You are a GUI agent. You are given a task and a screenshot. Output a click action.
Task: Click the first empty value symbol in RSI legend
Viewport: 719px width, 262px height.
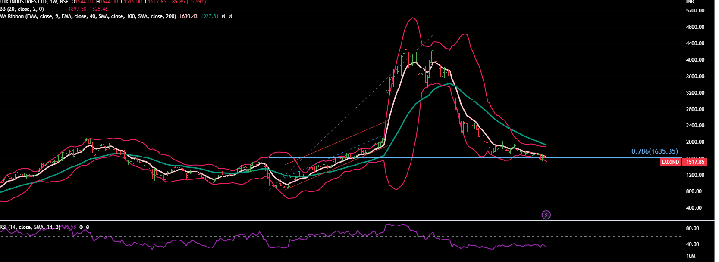81,227
